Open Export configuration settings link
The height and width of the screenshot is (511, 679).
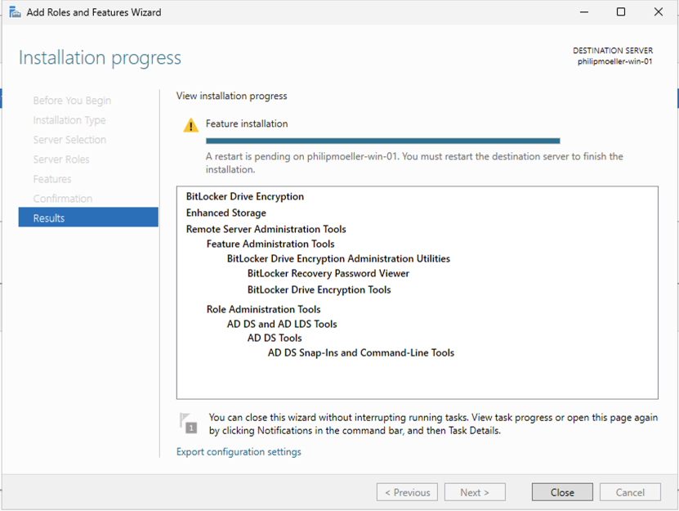coord(239,451)
